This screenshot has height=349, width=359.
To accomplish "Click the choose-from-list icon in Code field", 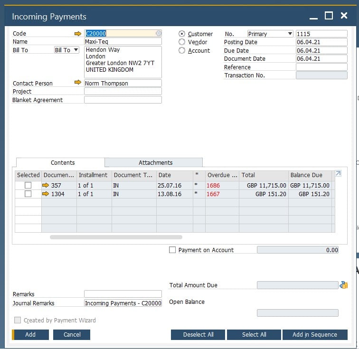I will (159, 34).
